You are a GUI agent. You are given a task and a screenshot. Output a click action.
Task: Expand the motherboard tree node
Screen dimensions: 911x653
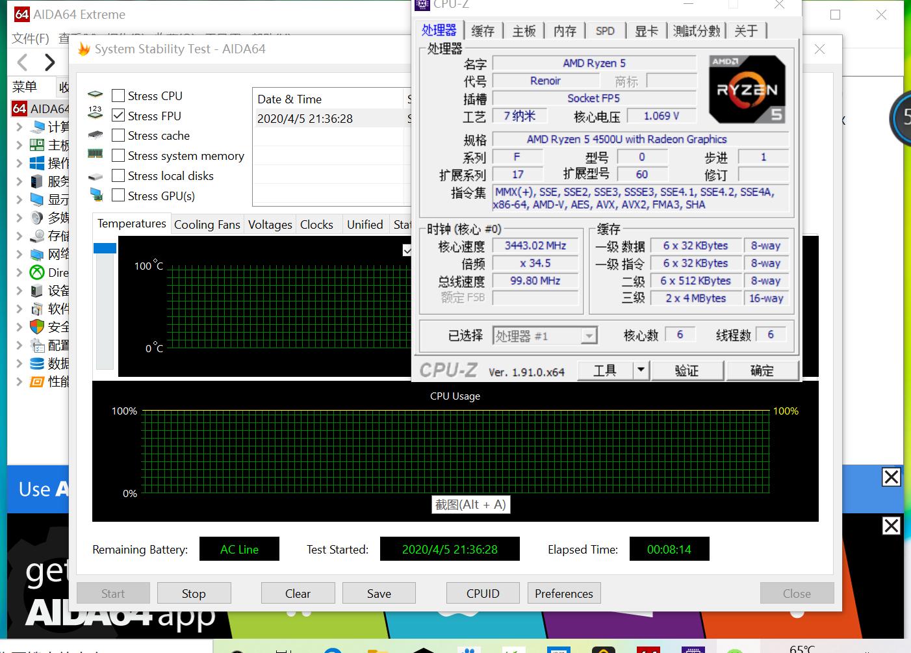pyautogui.click(x=19, y=145)
